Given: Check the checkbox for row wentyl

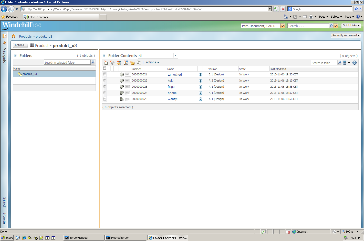Looking at the screenshot, I should coord(105,99).
